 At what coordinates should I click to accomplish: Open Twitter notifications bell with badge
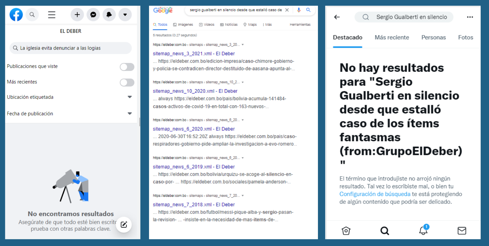pos(424,230)
